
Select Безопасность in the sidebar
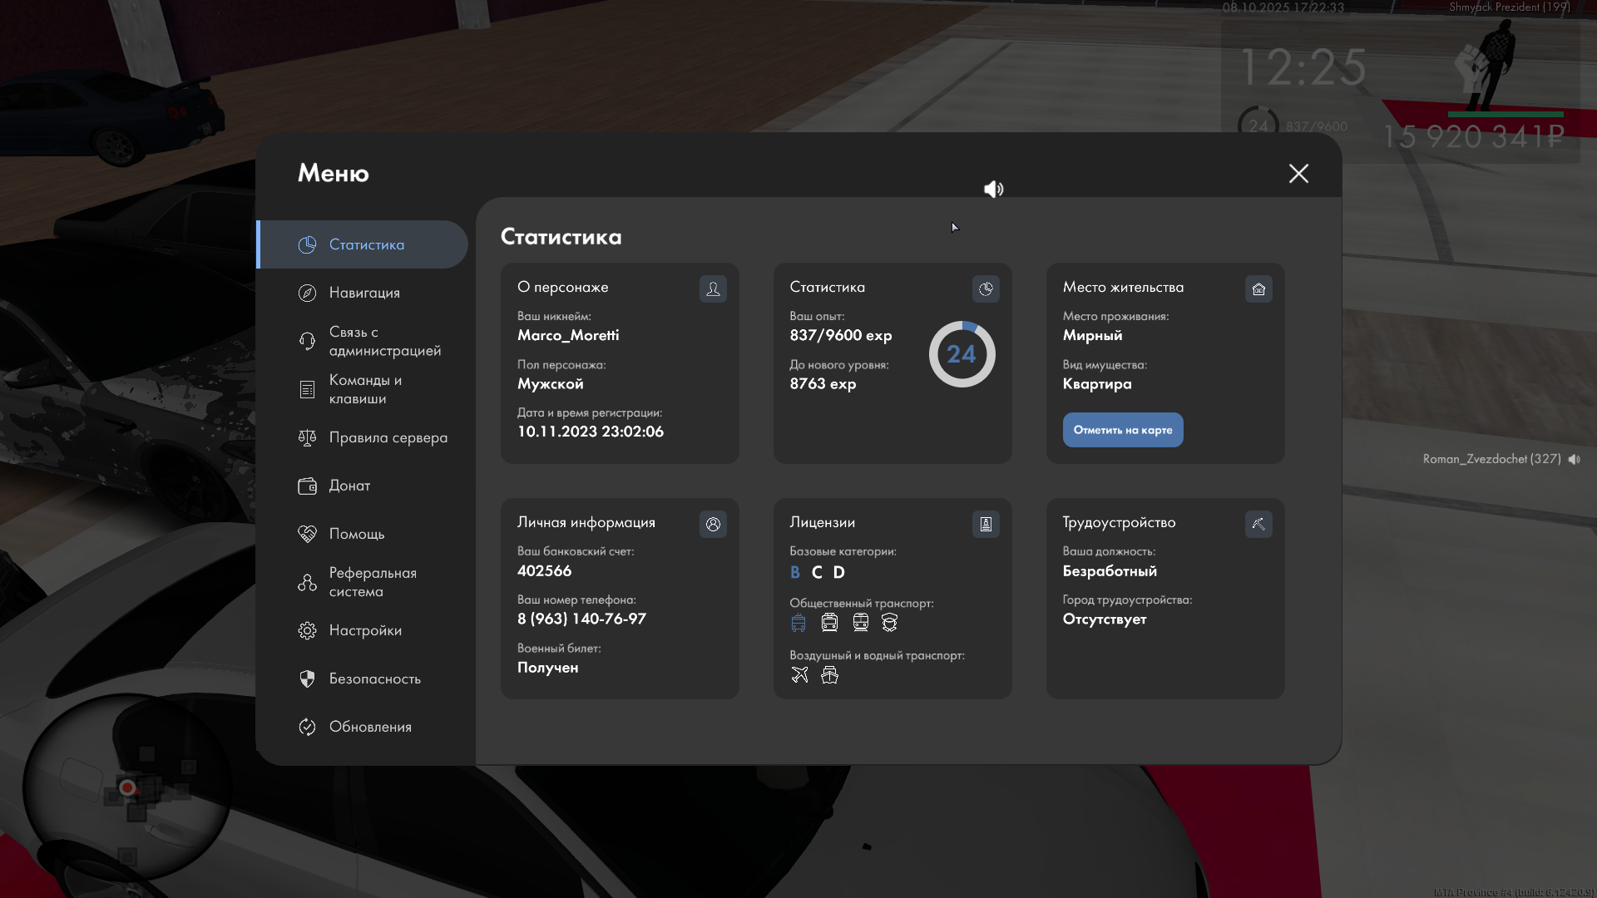coord(374,678)
